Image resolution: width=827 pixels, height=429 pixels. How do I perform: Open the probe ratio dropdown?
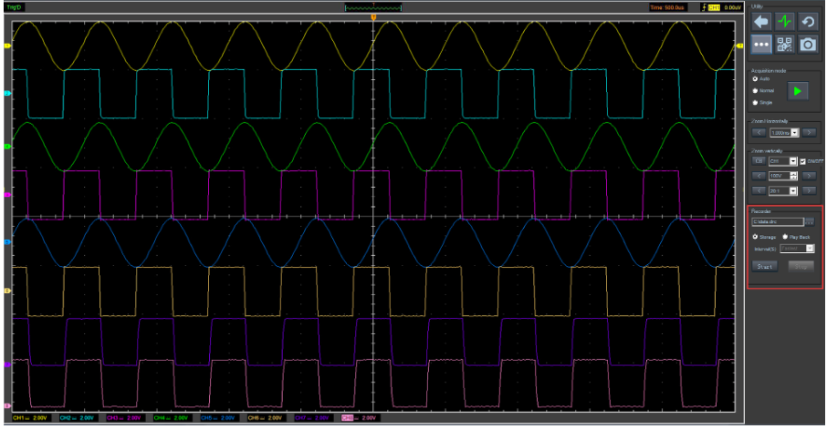click(782, 190)
